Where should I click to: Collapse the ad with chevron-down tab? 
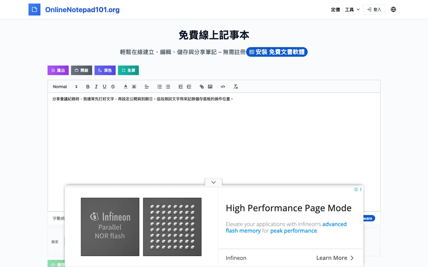(213, 182)
